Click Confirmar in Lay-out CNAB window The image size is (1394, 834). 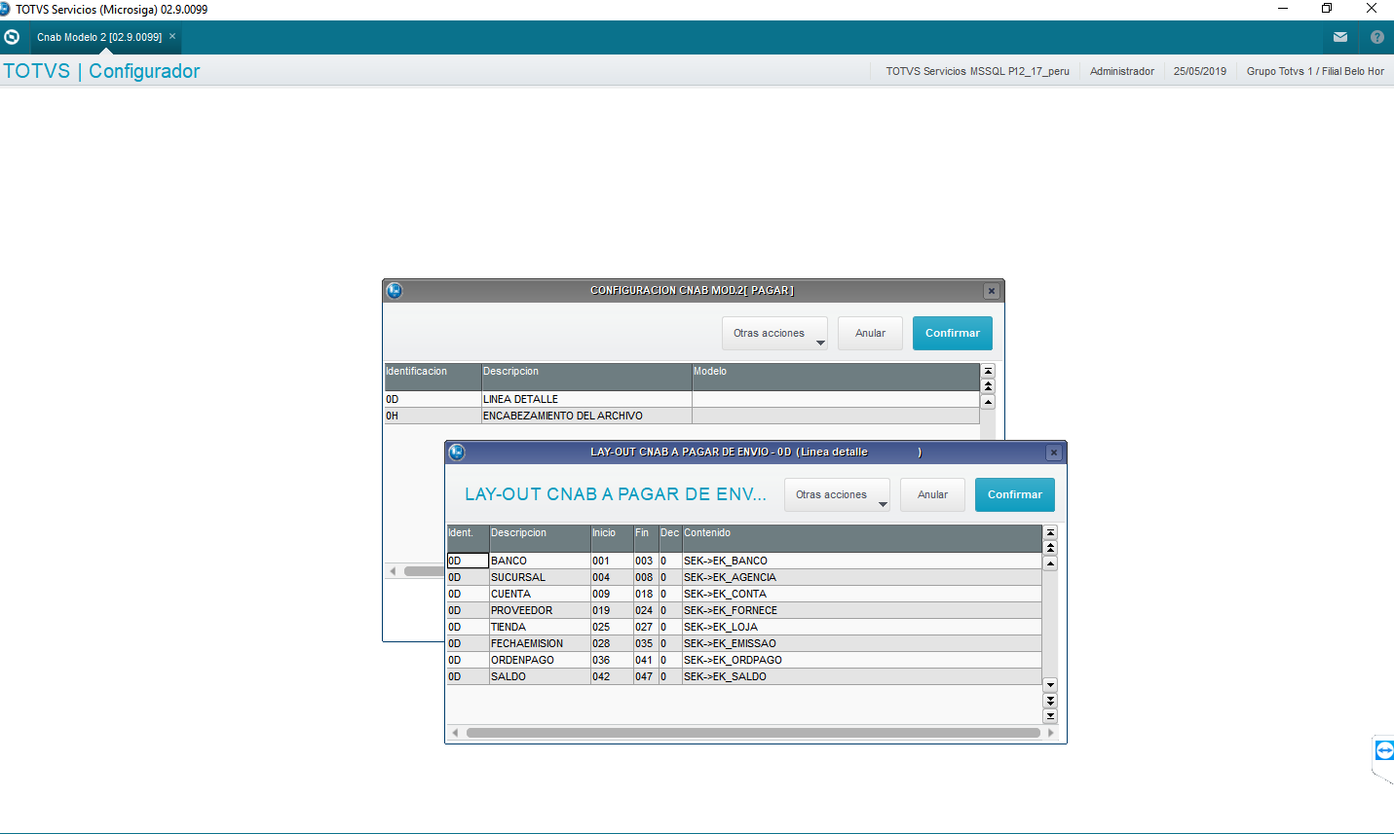click(1015, 494)
